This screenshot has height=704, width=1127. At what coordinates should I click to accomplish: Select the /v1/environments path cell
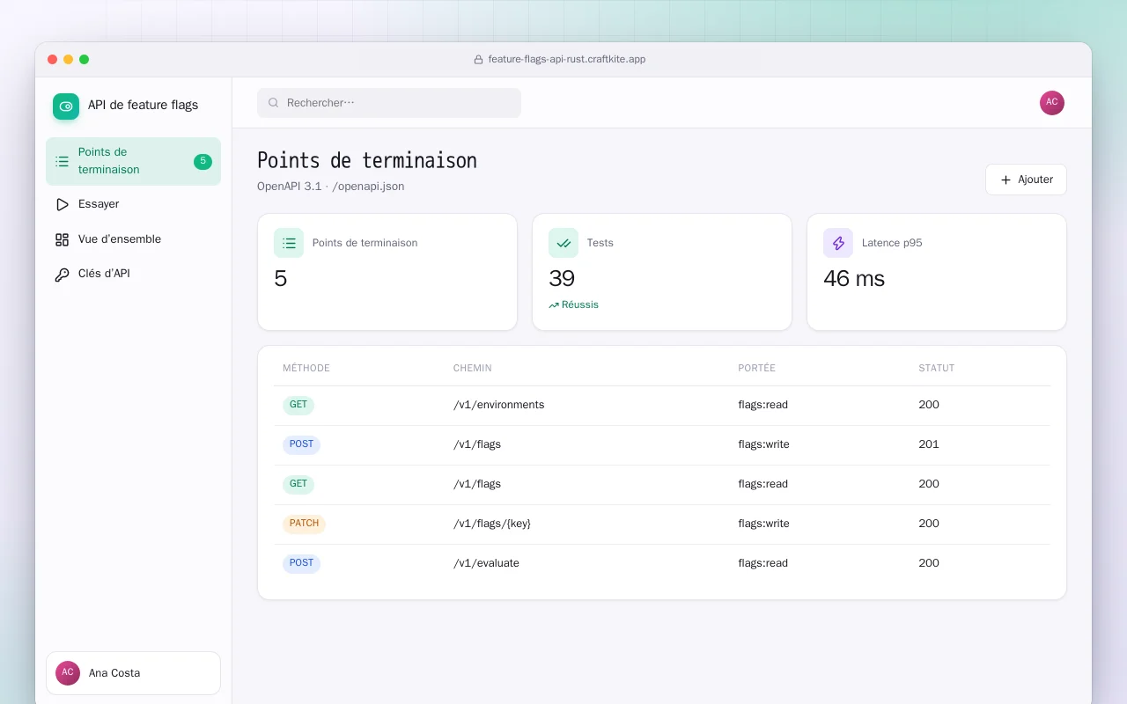(x=499, y=405)
